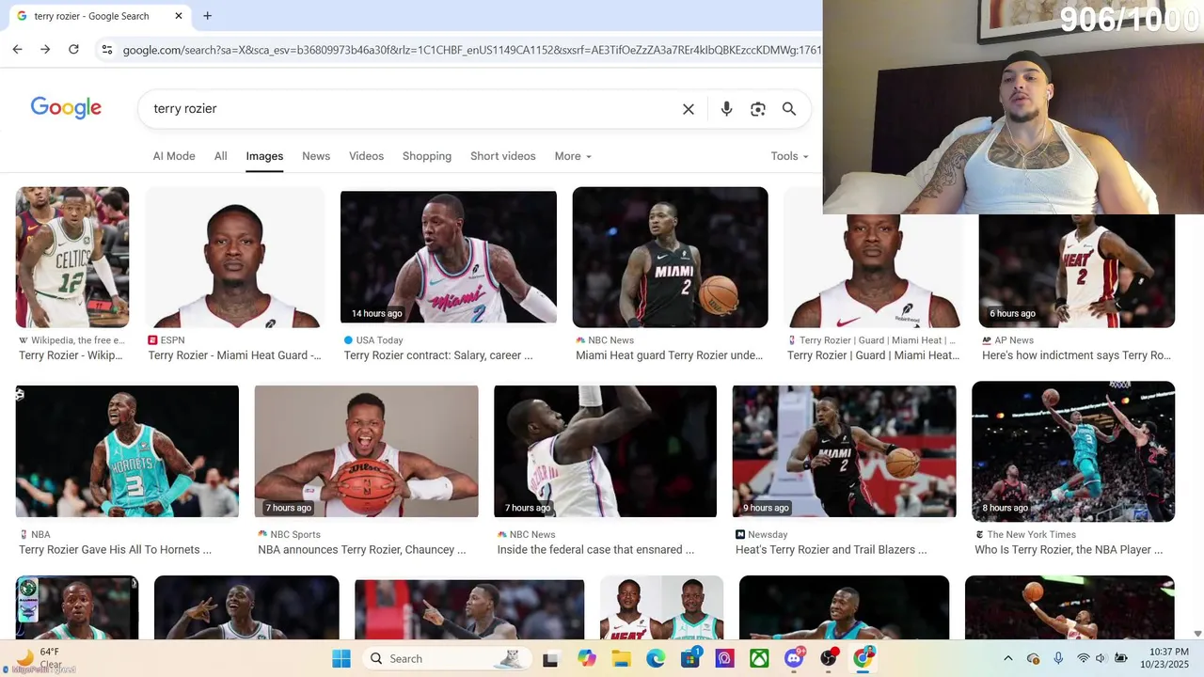Open a new browser tab with the plus icon

pos(207,16)
